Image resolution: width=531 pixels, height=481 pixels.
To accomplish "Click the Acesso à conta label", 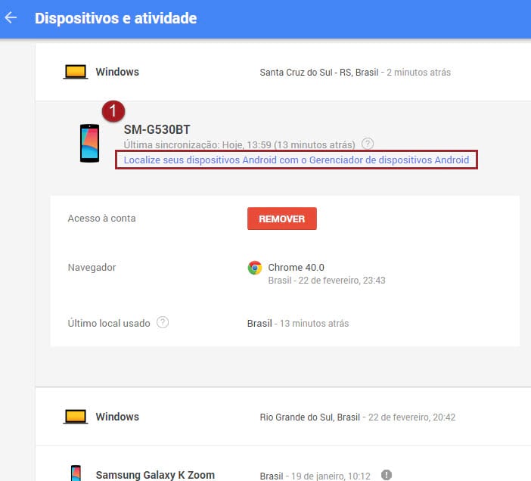I will (x=101, y=219).
